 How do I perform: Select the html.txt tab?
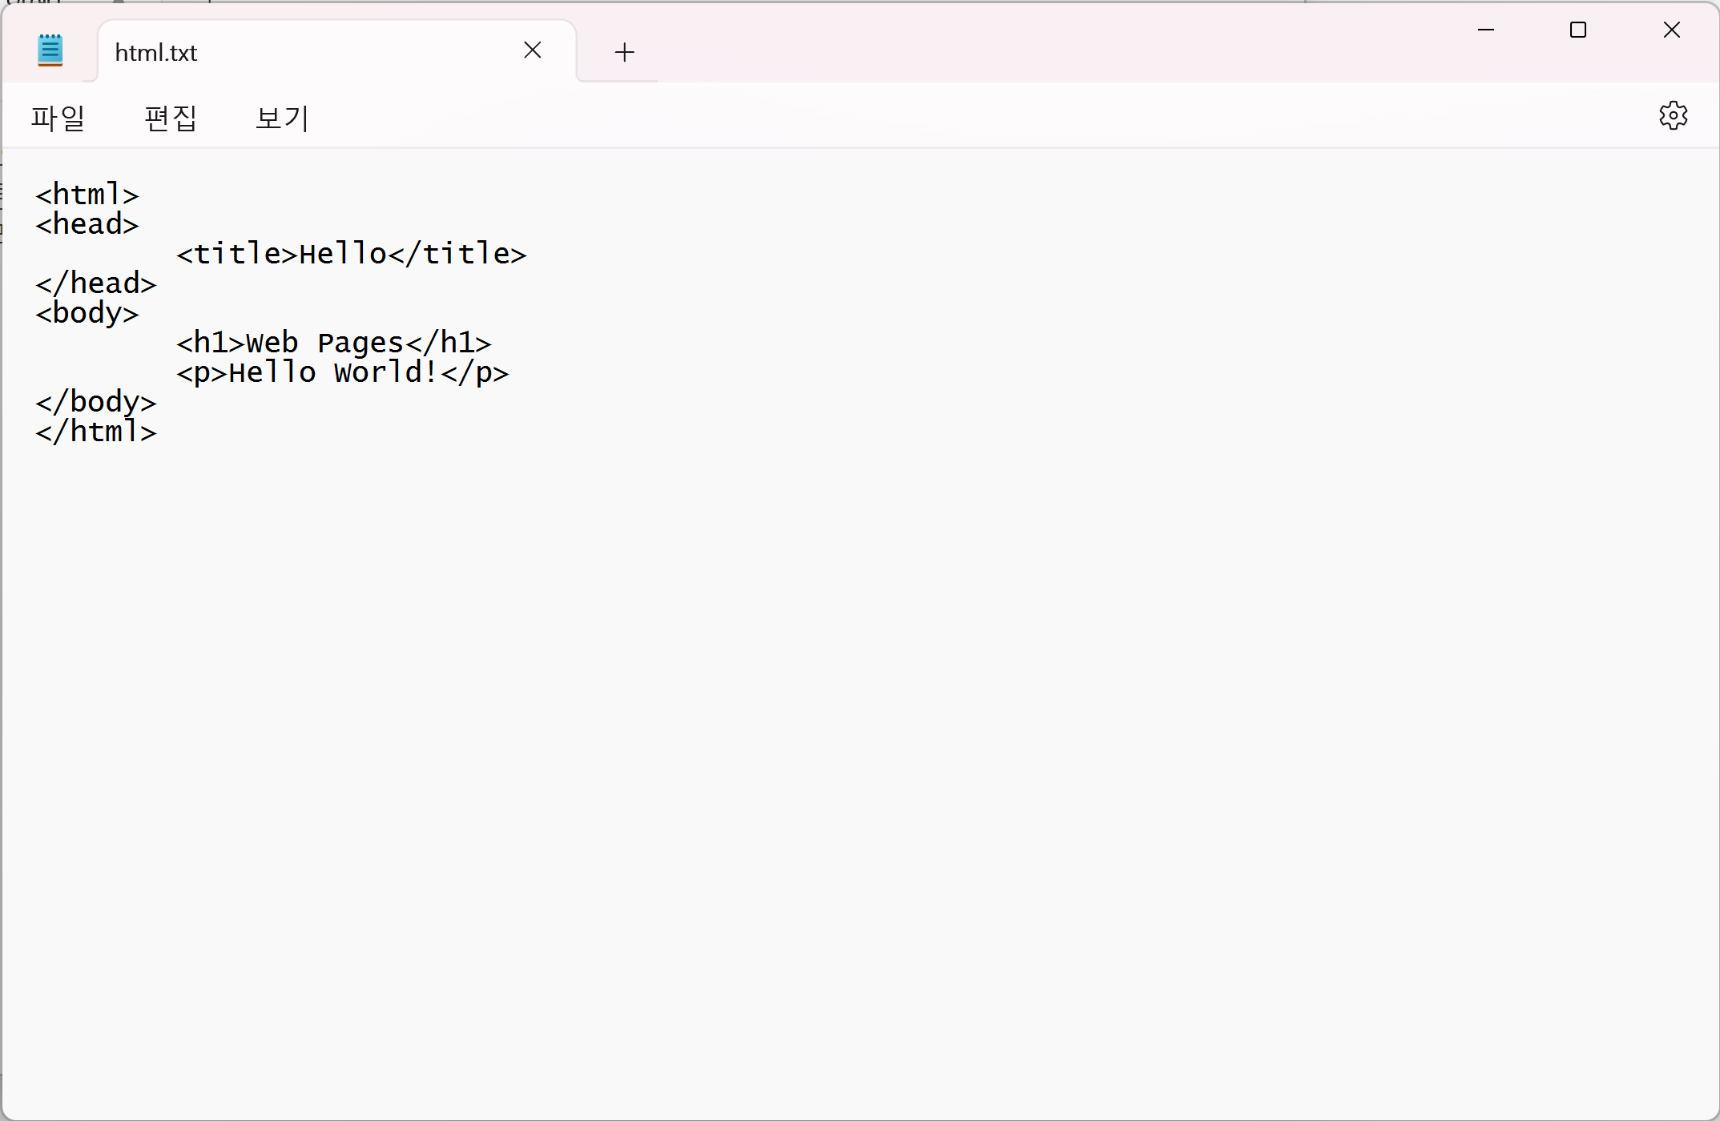pos(304,53)
